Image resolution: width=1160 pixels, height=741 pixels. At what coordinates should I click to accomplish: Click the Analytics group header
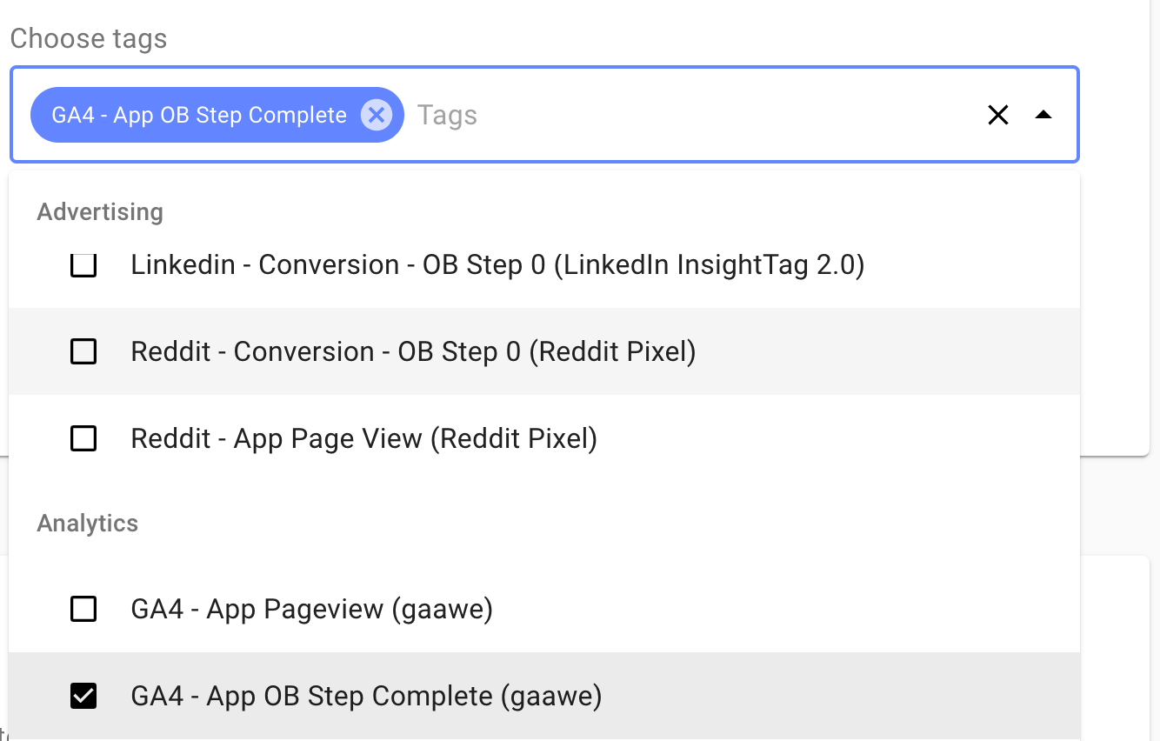(88, 524)
